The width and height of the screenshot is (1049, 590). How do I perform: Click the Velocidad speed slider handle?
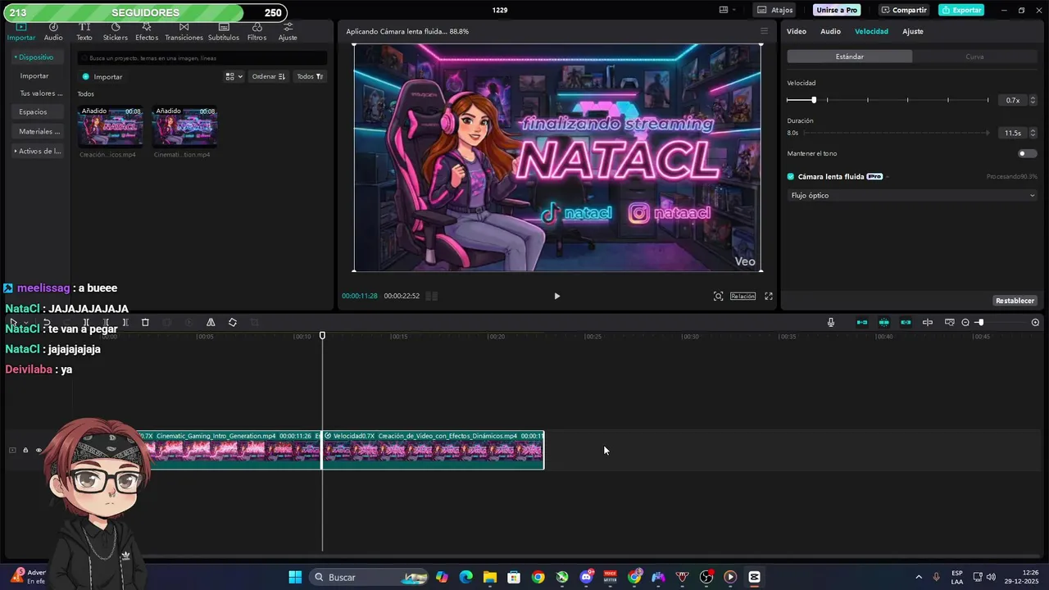point(814,100)
